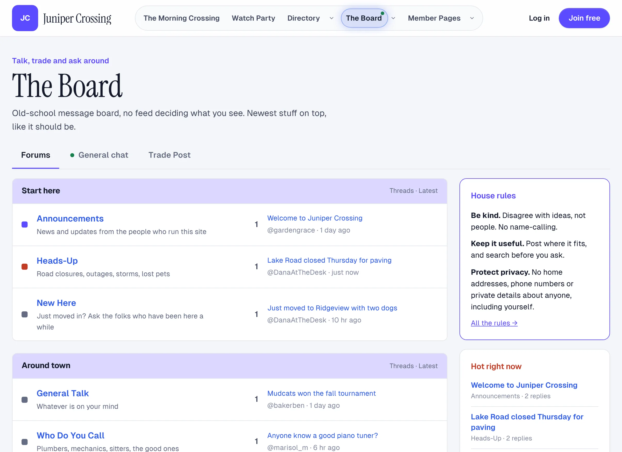Open Lake Road closed thread in Heads-Up row
The image size is (622, 452).
coord(329,260)
